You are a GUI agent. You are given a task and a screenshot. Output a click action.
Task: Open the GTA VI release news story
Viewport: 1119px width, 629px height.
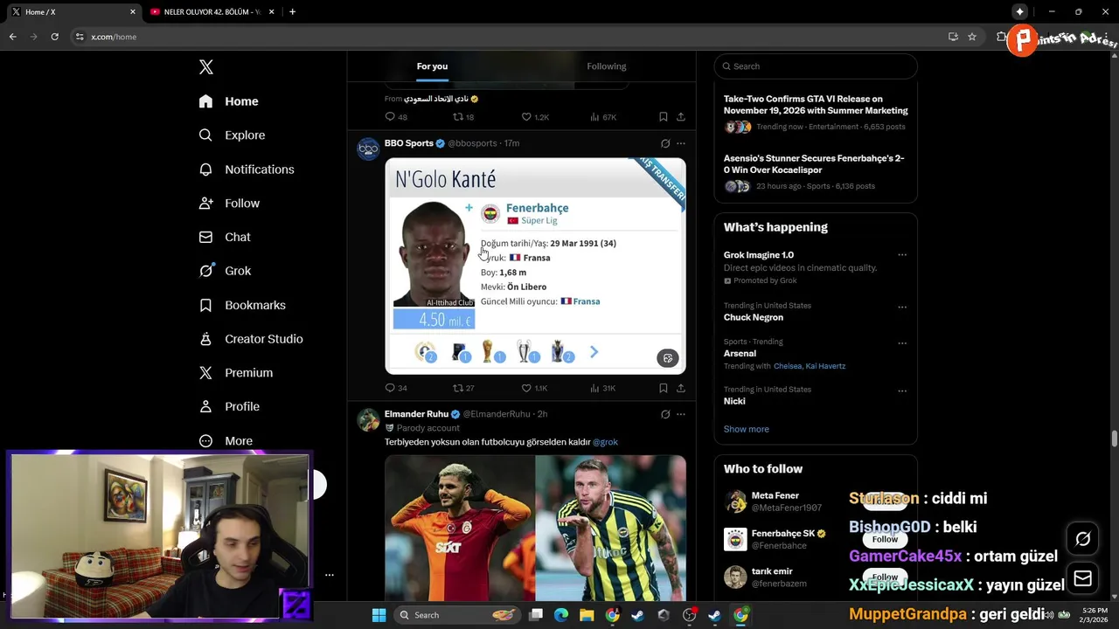tap(816, 113)
